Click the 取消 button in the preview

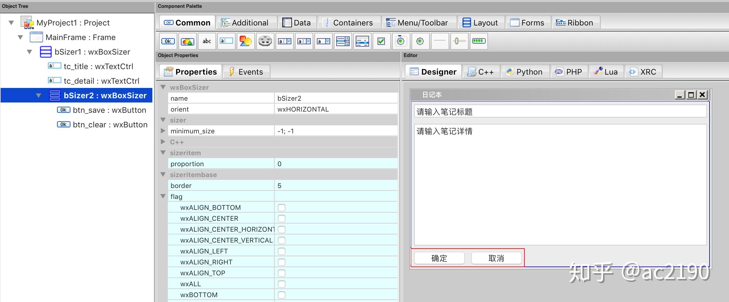point(496,258)
